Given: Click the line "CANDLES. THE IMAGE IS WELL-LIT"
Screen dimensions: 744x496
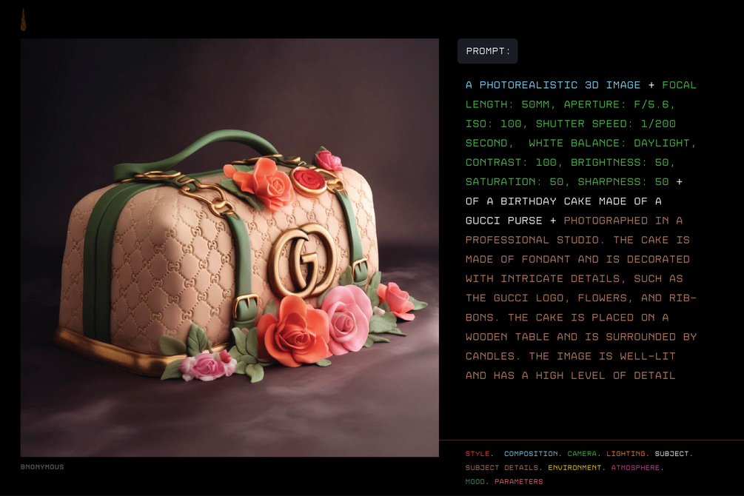Looking at the screenshot, I should click(x=570, y=356).
